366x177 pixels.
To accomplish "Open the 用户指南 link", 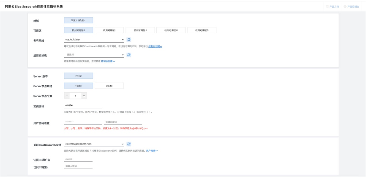I will pos(152,151).
